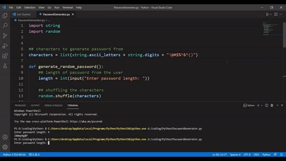This screenshot has width=286, height=161.
Task: Switch to the Problems panel tab
Action: coord(20,106)
